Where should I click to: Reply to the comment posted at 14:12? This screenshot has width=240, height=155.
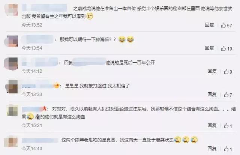click(x=212, y=71)
